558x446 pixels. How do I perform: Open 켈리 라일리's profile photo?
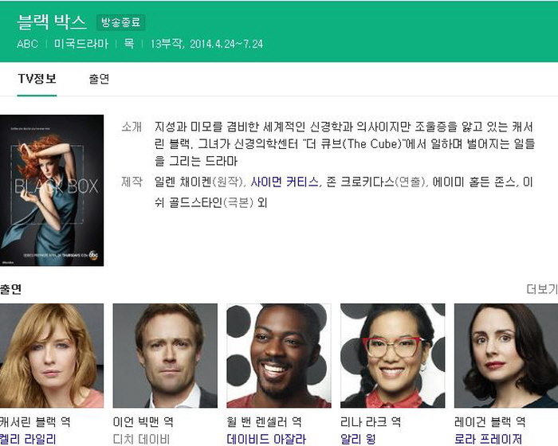pyautogui.click(x=52, y=356)
